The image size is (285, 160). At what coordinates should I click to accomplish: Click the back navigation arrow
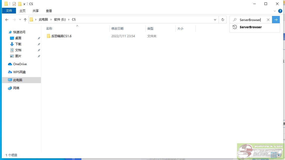click(7, 20)
